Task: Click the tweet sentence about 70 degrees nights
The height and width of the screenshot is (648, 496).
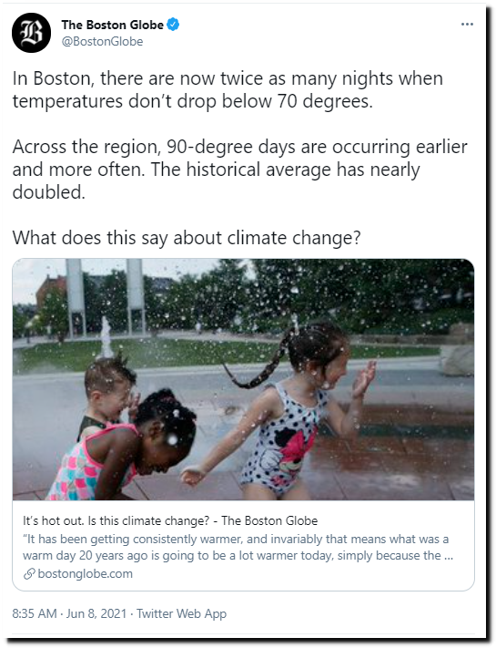Action: (228, 89)
